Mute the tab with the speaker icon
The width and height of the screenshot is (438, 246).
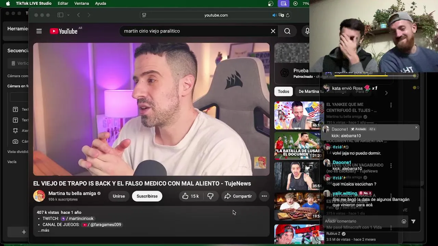click(x=274, y=15)
